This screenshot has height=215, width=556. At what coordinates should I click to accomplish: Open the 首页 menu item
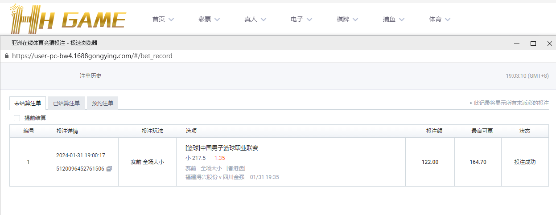click(158, 19)
